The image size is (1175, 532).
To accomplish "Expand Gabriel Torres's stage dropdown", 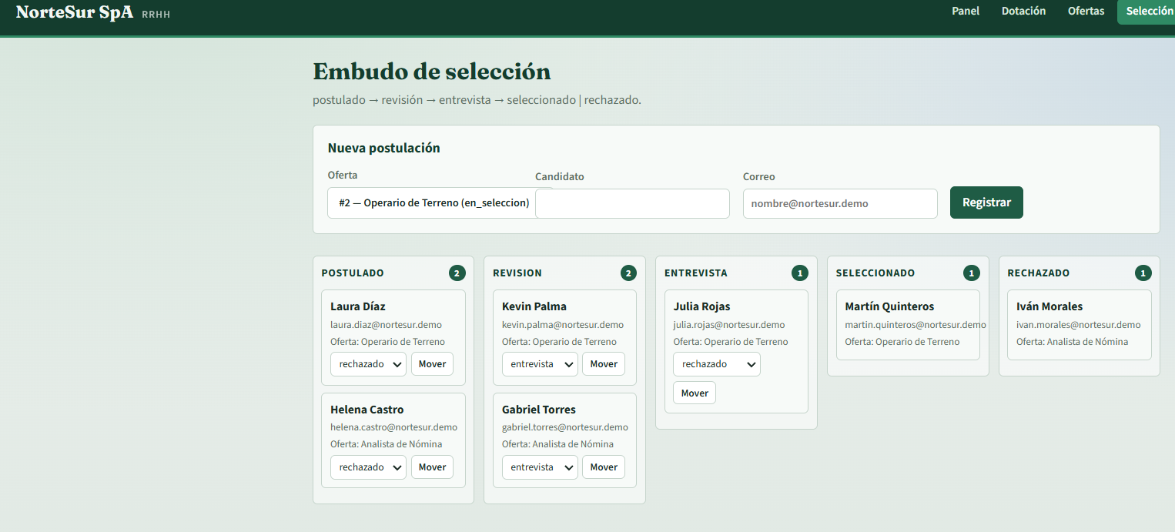I will click(x=540, y=467).
